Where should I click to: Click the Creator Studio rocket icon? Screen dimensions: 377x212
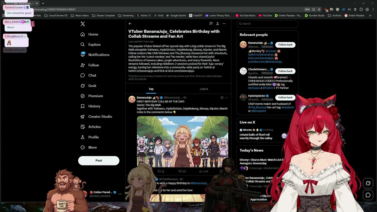(x=83, y=117)
